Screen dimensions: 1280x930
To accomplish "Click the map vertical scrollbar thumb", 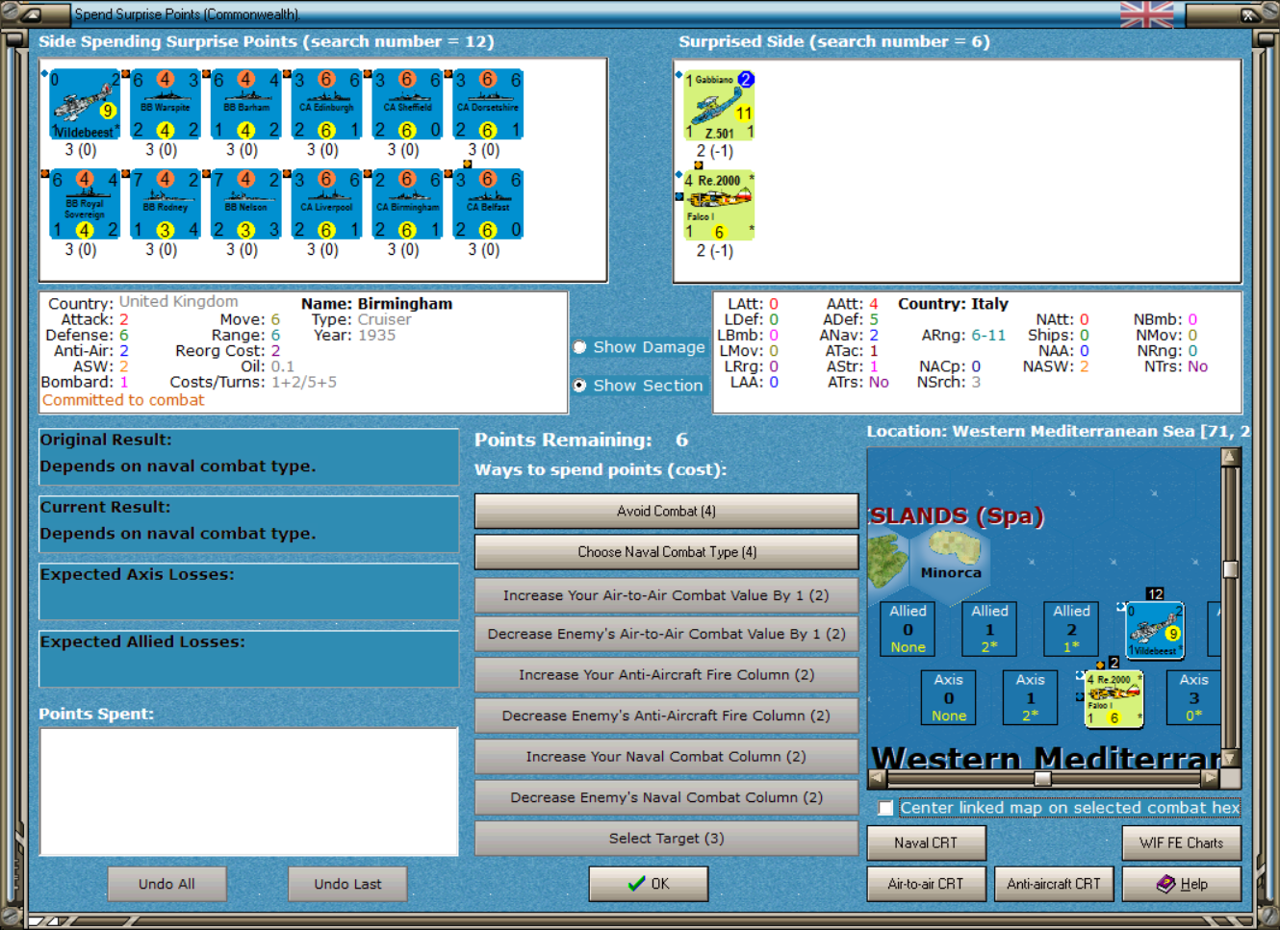I will pyautogui.click(x=1230, y=568).
